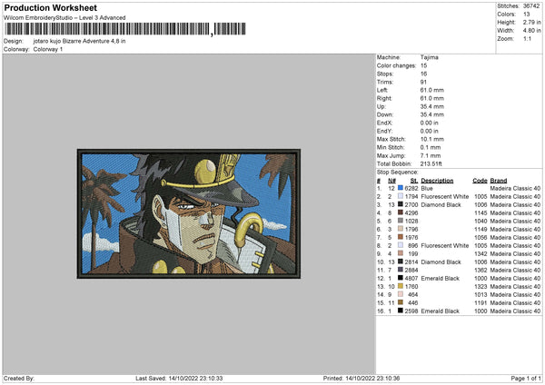
Task: Click the Created By footer label
Action: pyautogui.click(x=19, y=378)
